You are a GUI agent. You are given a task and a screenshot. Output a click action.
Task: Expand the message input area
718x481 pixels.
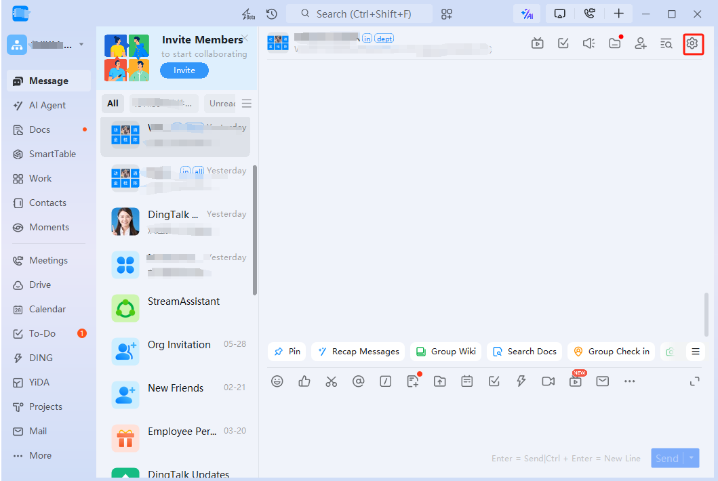(x=694, y=381)
